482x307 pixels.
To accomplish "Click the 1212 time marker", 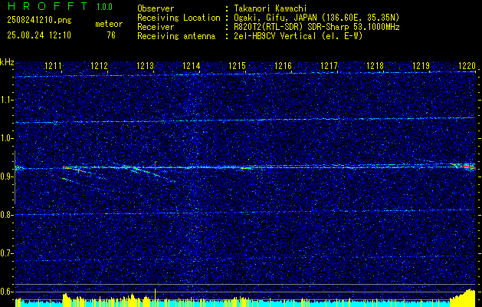I will [x=100, y=65].
